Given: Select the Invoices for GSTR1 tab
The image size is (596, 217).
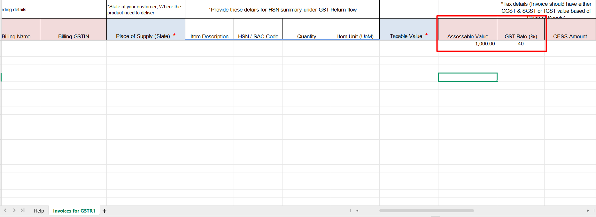Looking at the screenshot, I should pos(74,211).
